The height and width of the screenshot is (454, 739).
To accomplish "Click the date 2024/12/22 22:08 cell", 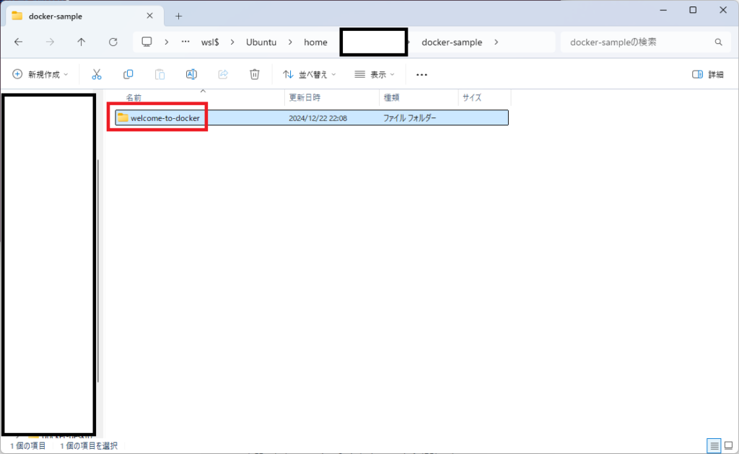I will pyautogui.click(x=318, y=118).
